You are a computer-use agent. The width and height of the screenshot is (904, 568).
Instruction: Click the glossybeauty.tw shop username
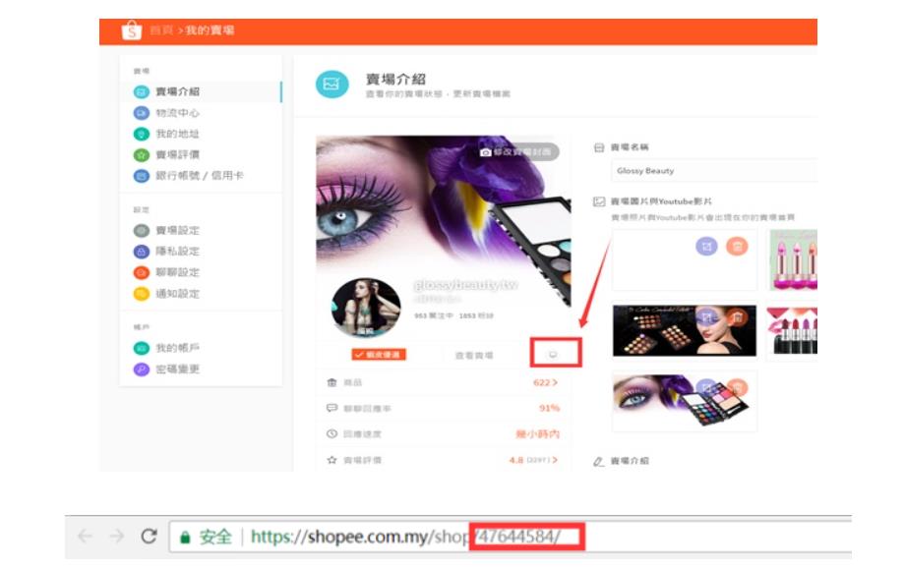coord(466,285)
